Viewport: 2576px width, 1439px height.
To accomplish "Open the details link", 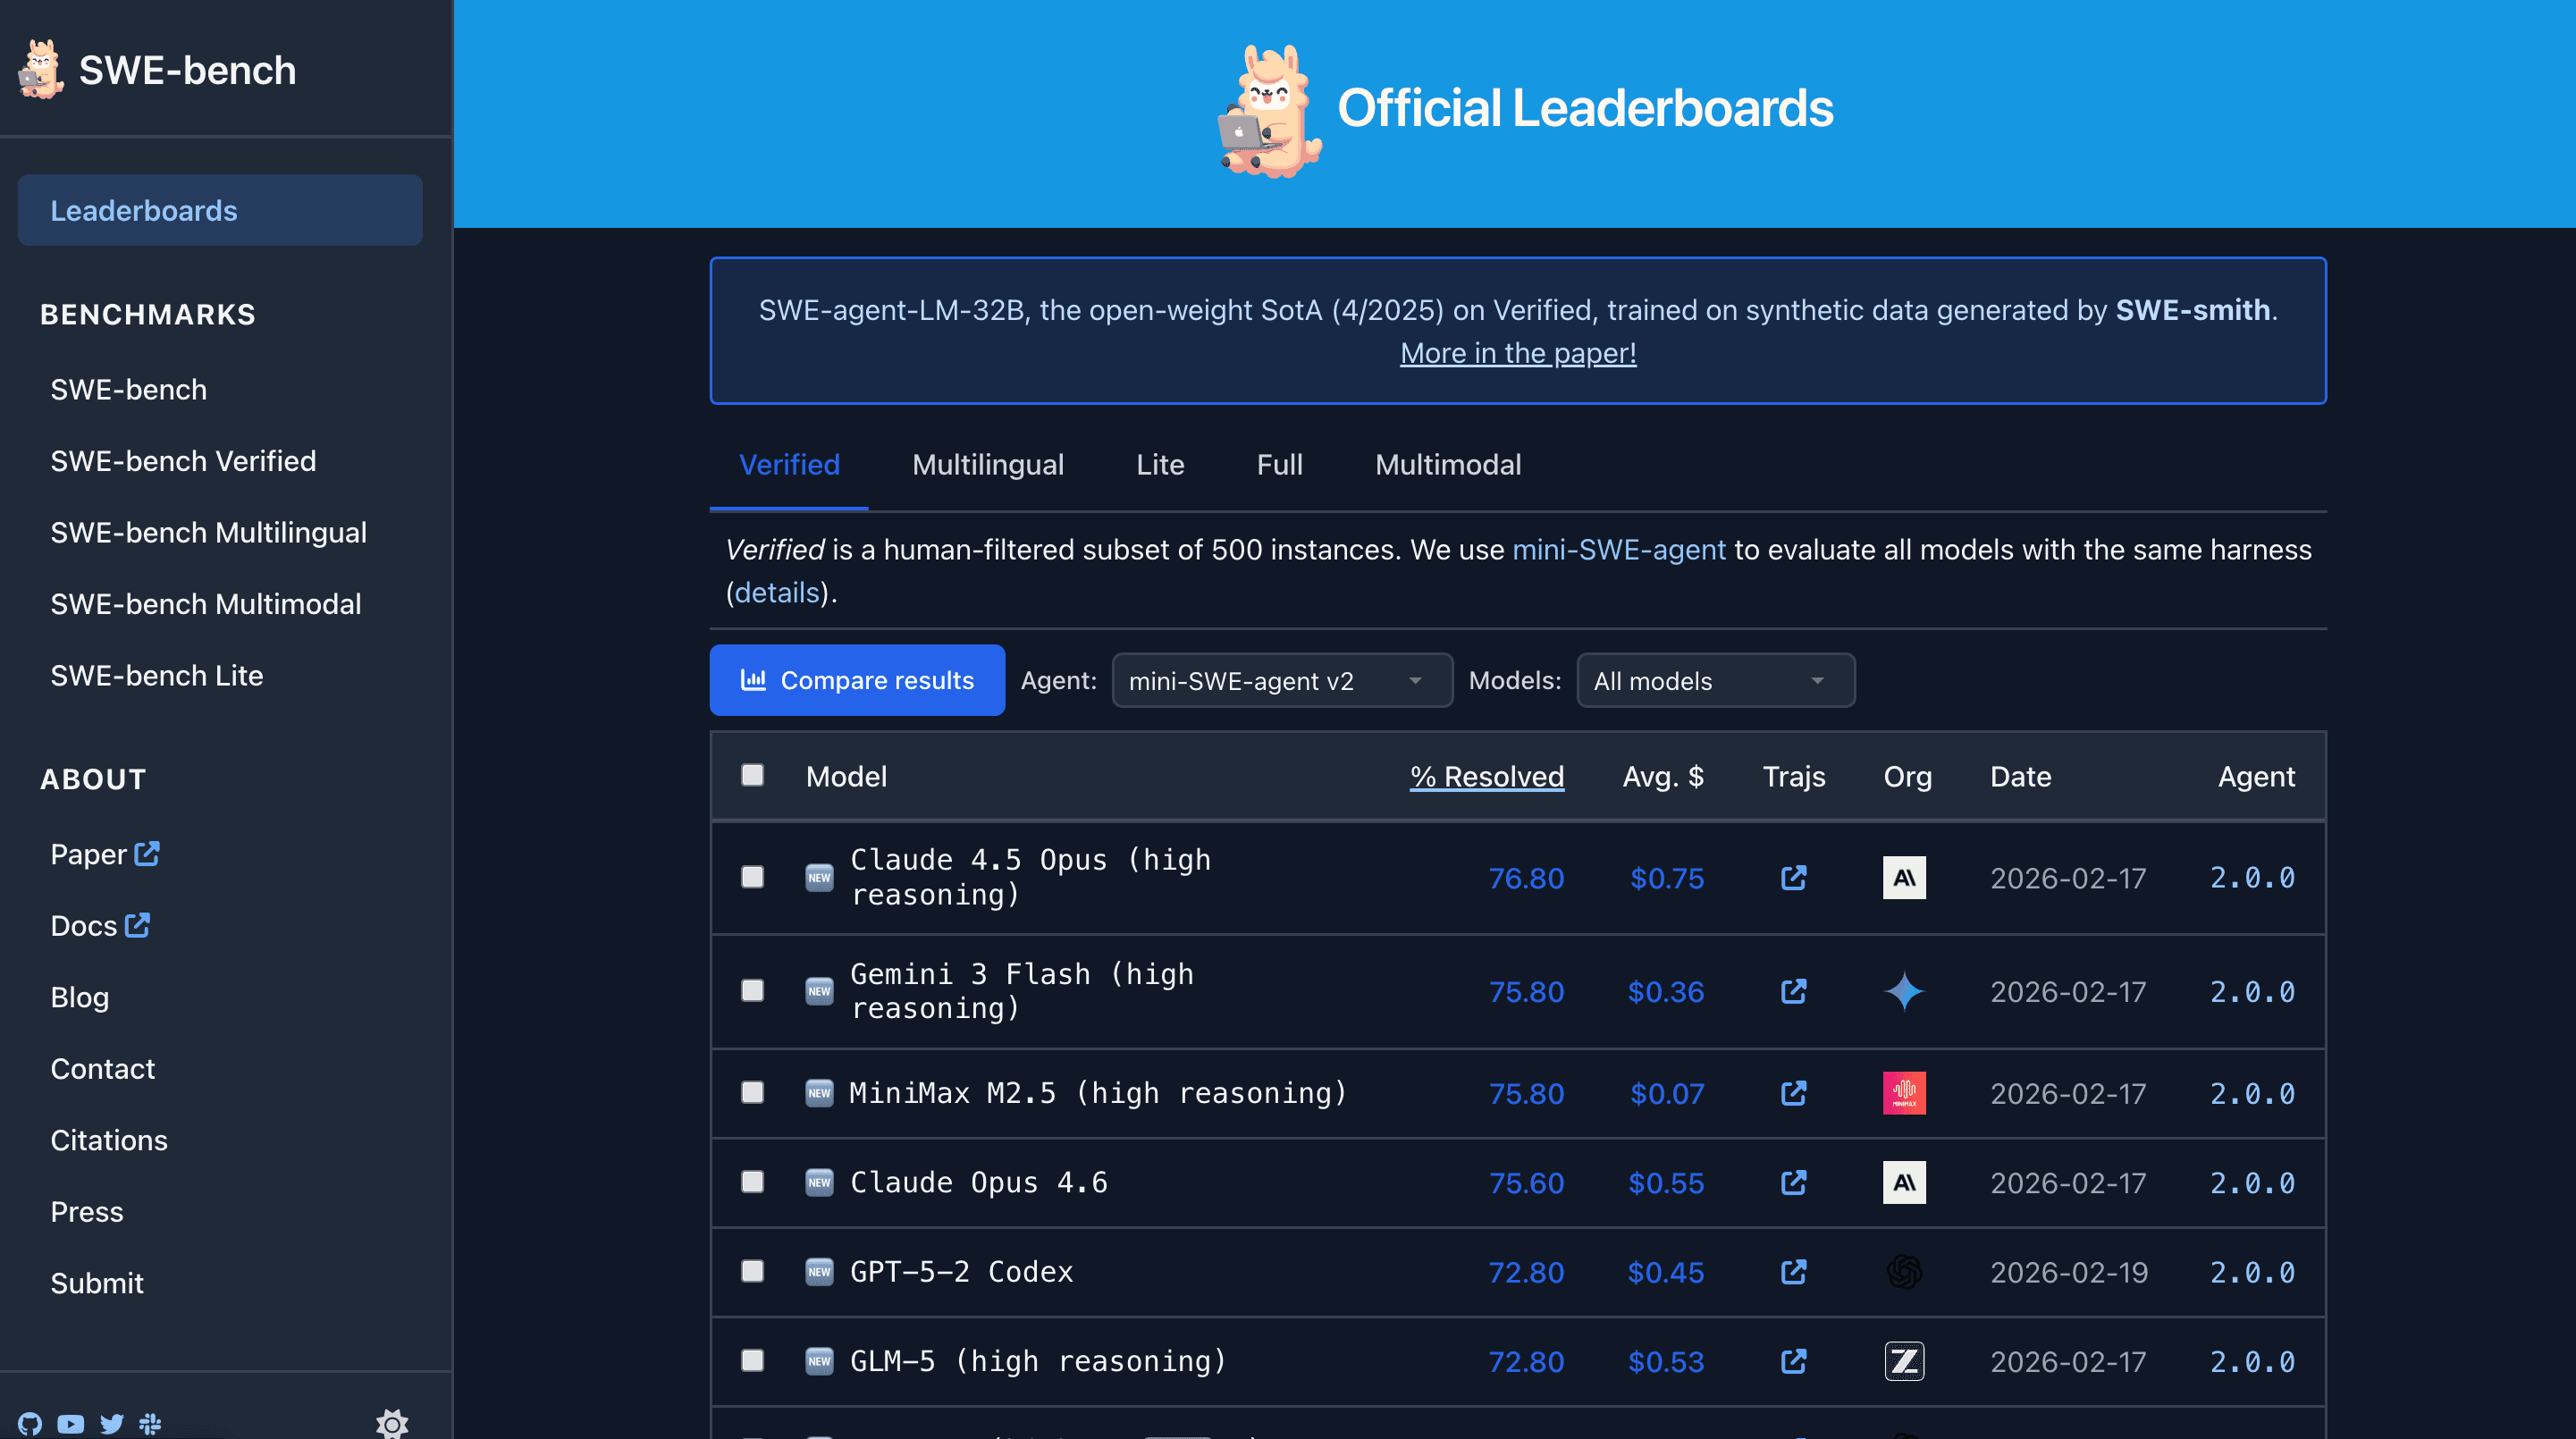I will click(x=777, y=593).
